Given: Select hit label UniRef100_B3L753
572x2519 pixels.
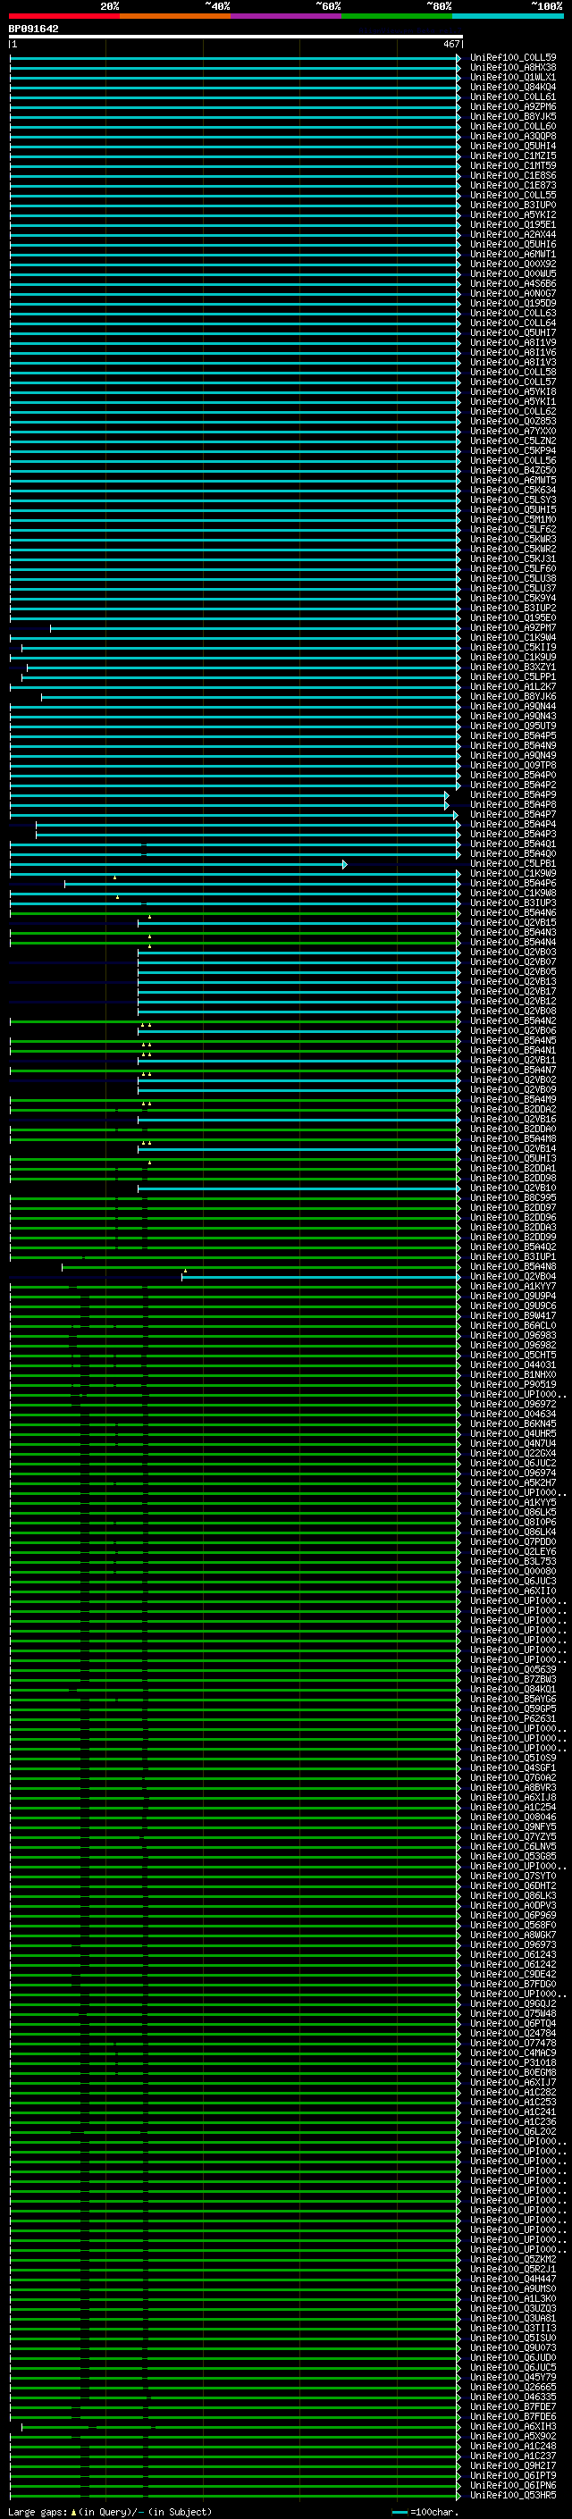Looking at the screenshot, I should coord(513,1562).
